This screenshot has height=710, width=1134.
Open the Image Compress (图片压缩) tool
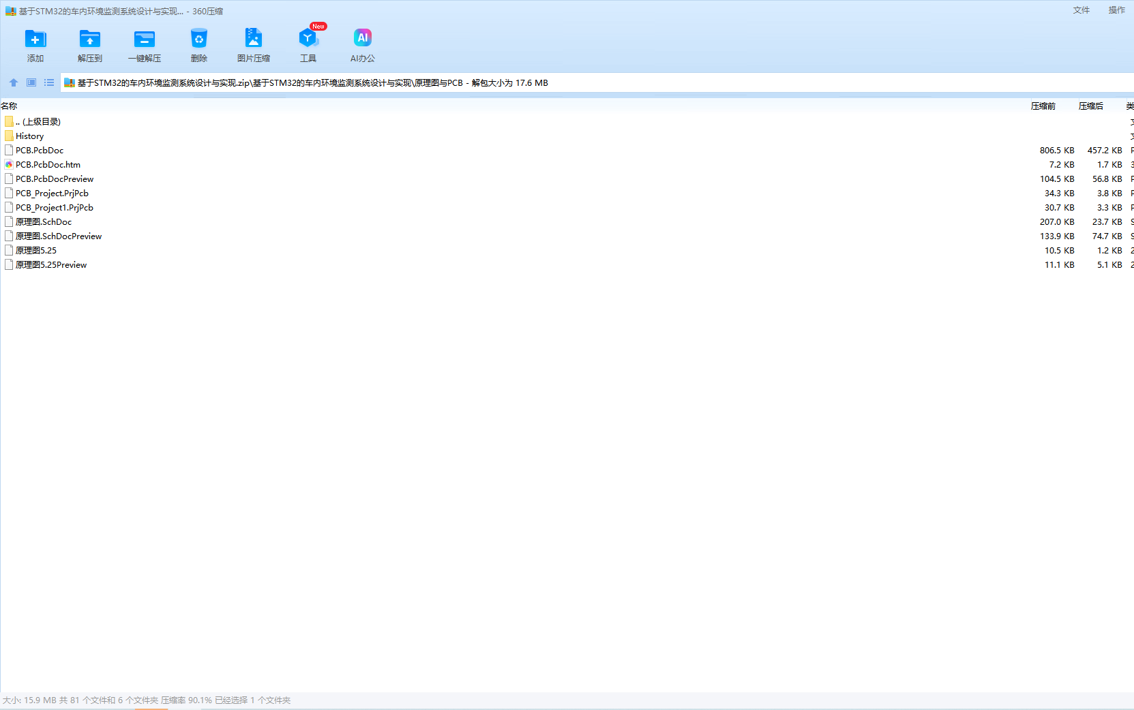(254, 40)
